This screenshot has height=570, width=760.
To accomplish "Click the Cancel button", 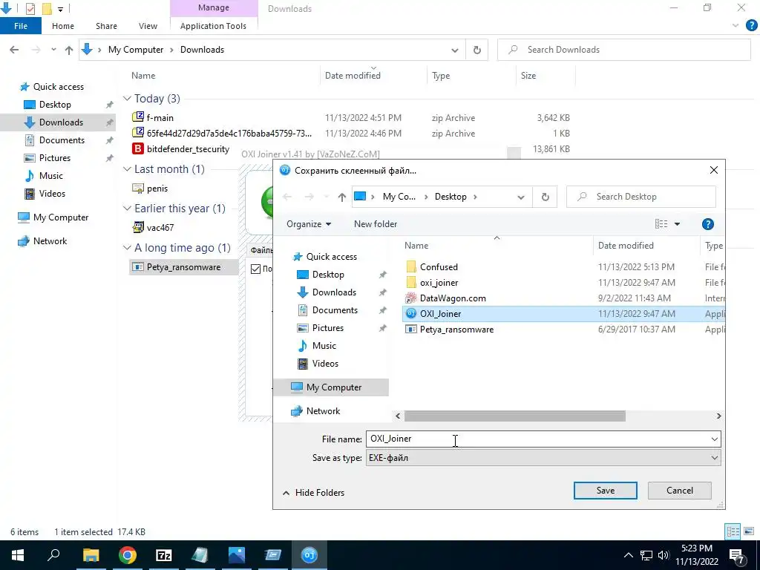I will pyautogui.click(x=680, y=490).
